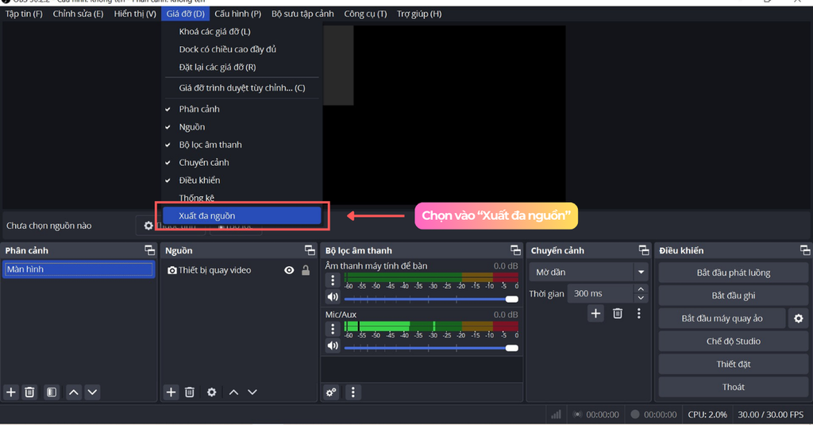Select Thiết bị quay video source row
This screenshot has height=425, width=813.
(238, 270)
